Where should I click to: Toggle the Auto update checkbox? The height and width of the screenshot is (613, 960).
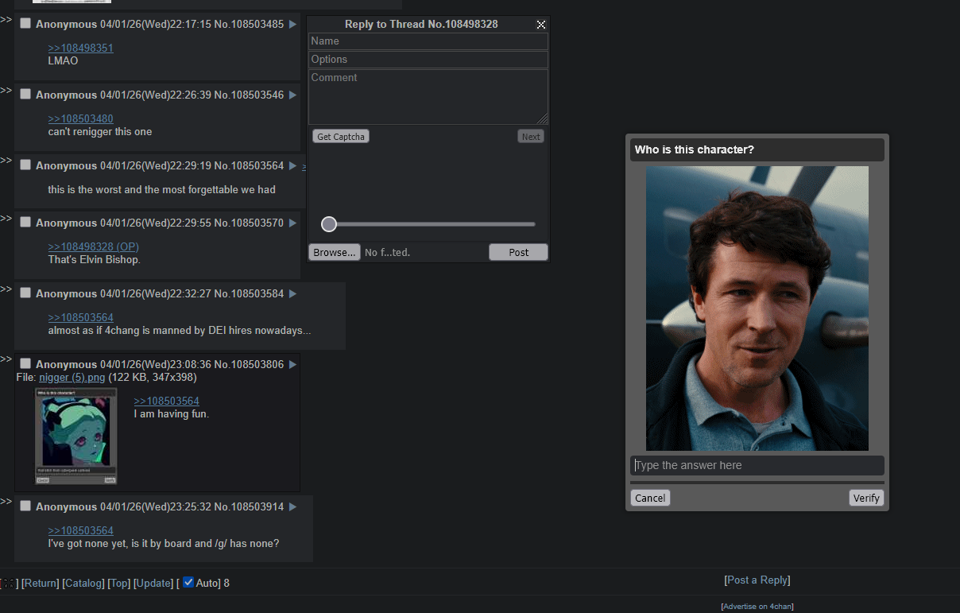[188, 582]
